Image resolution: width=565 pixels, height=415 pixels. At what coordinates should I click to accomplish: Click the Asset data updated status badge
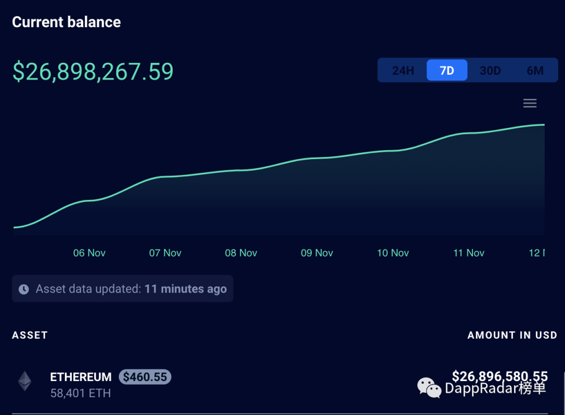(x=122, y=289)
